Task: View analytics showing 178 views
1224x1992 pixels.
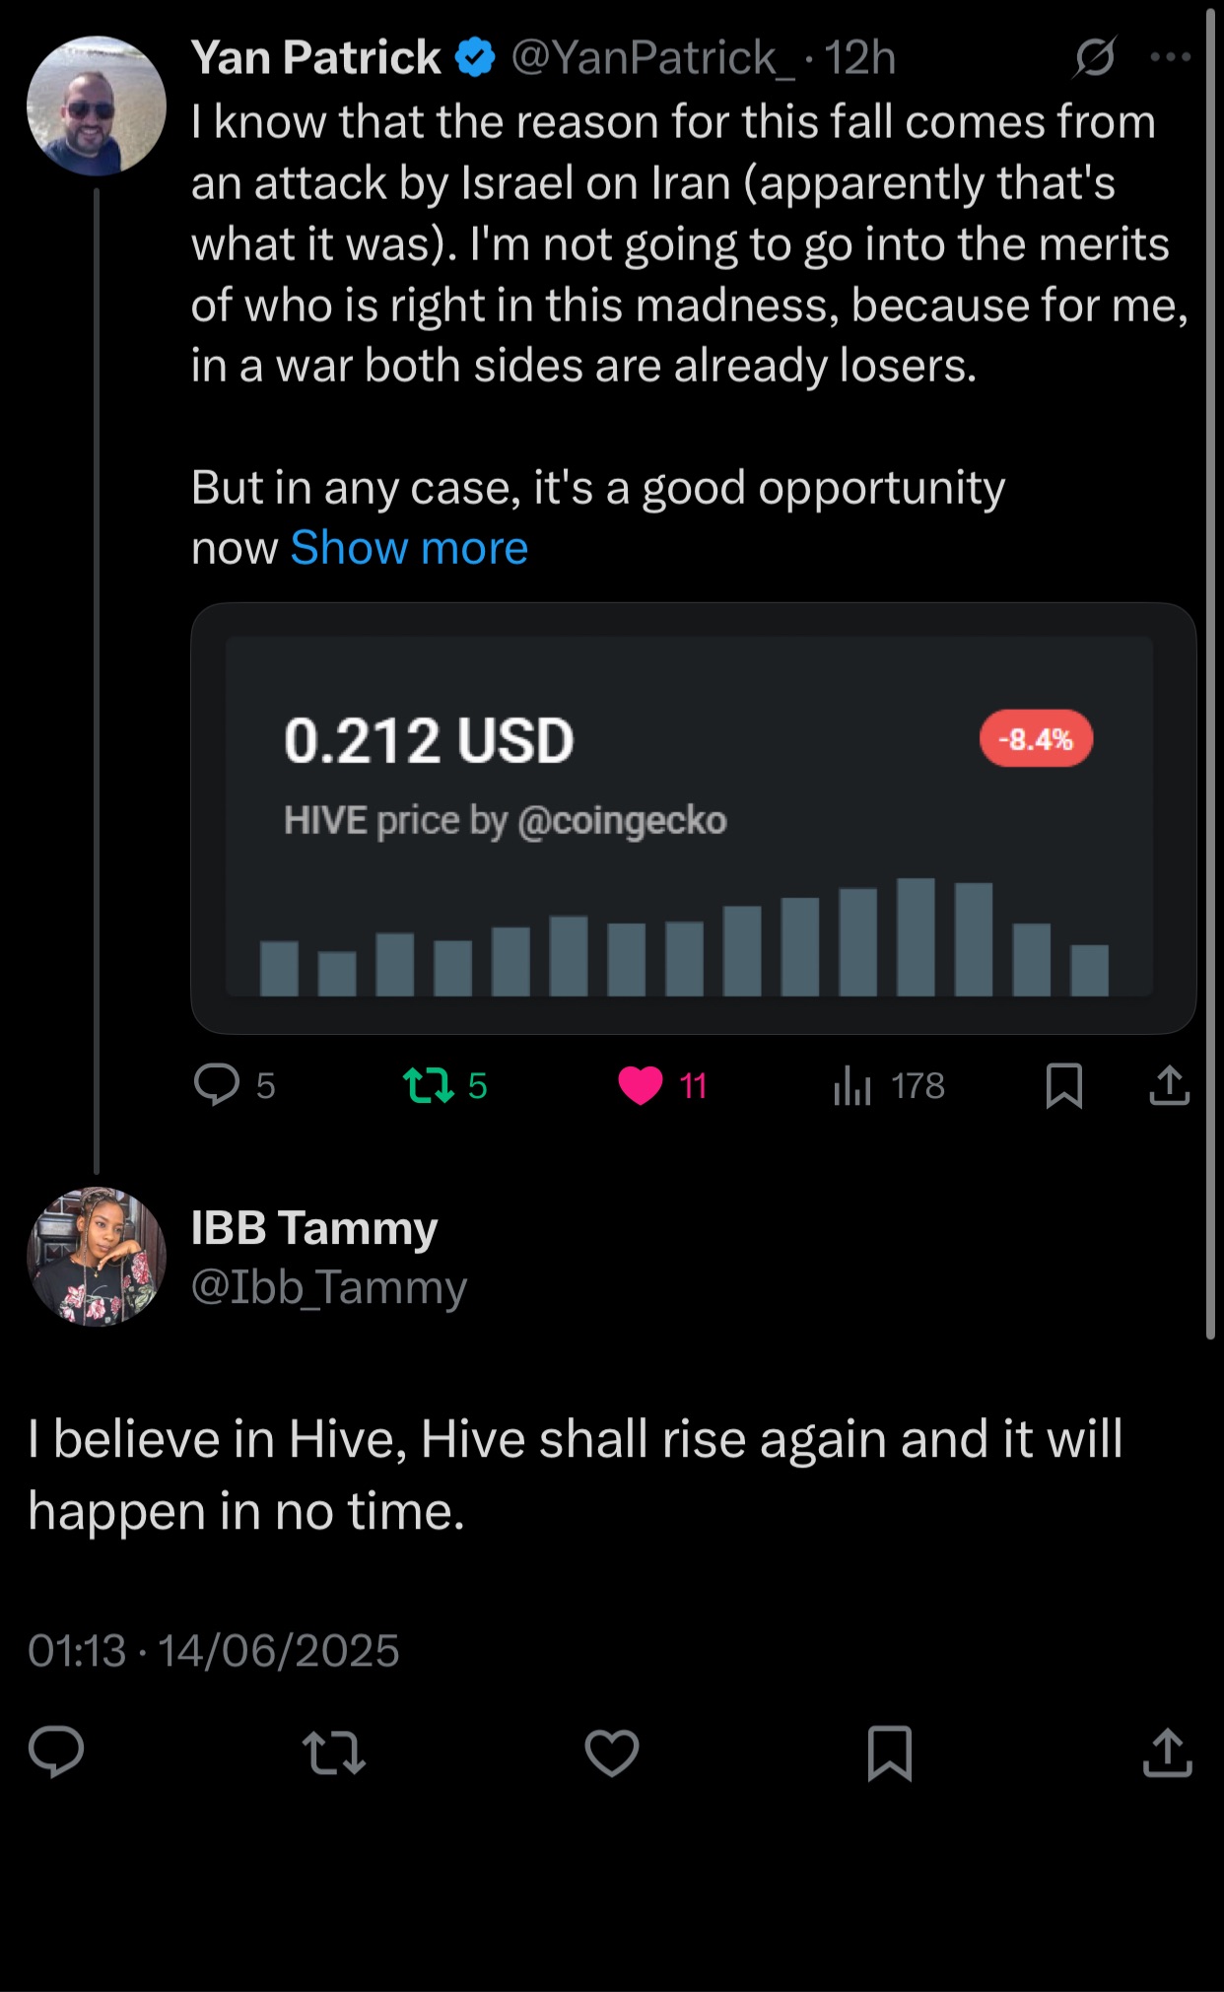Action: click(x=889, y=1085)
